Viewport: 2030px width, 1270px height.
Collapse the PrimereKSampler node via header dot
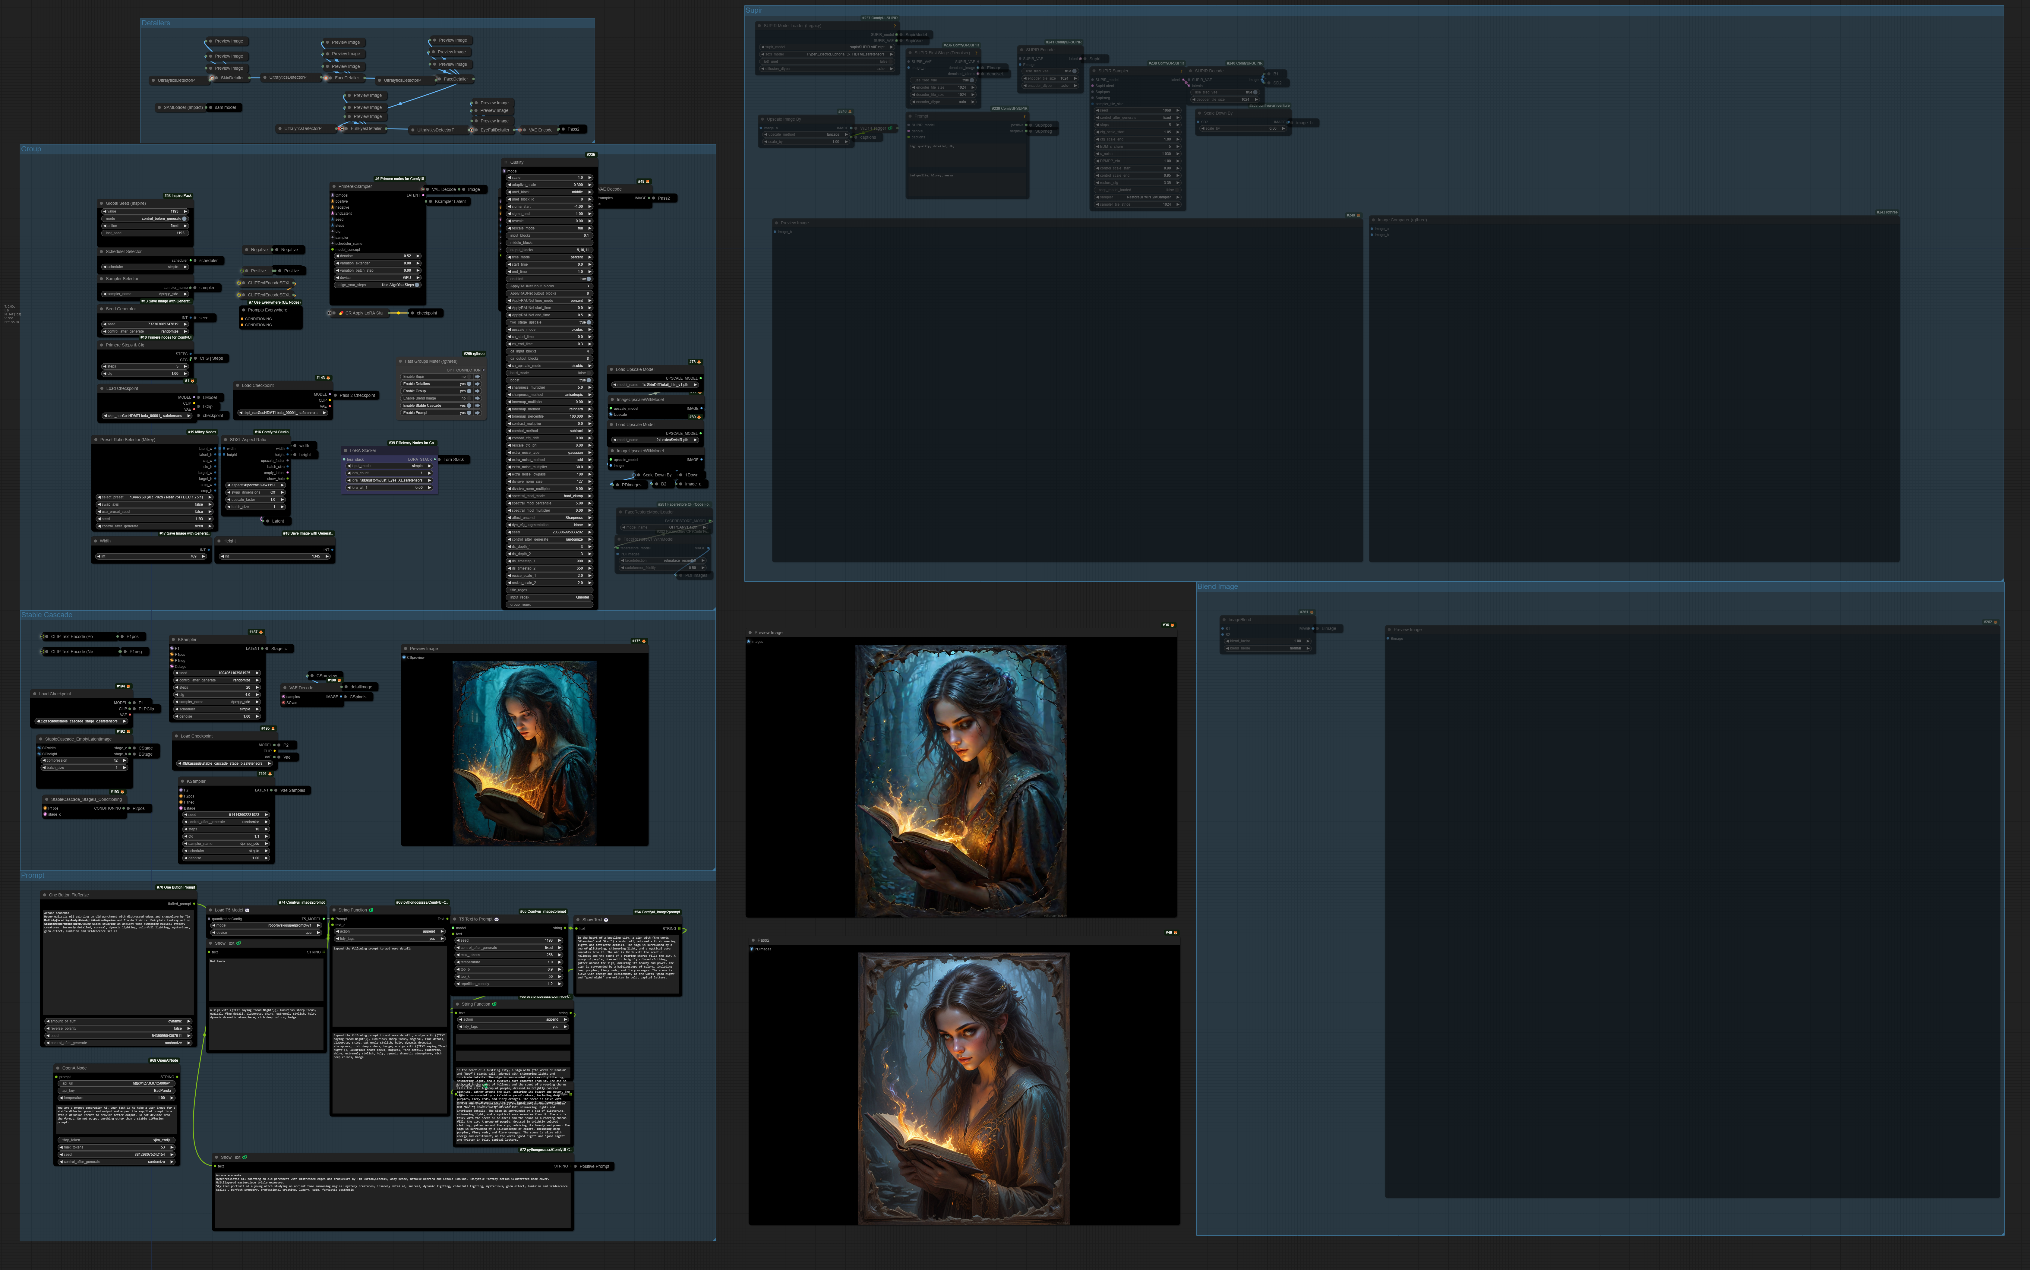(334, 186)
